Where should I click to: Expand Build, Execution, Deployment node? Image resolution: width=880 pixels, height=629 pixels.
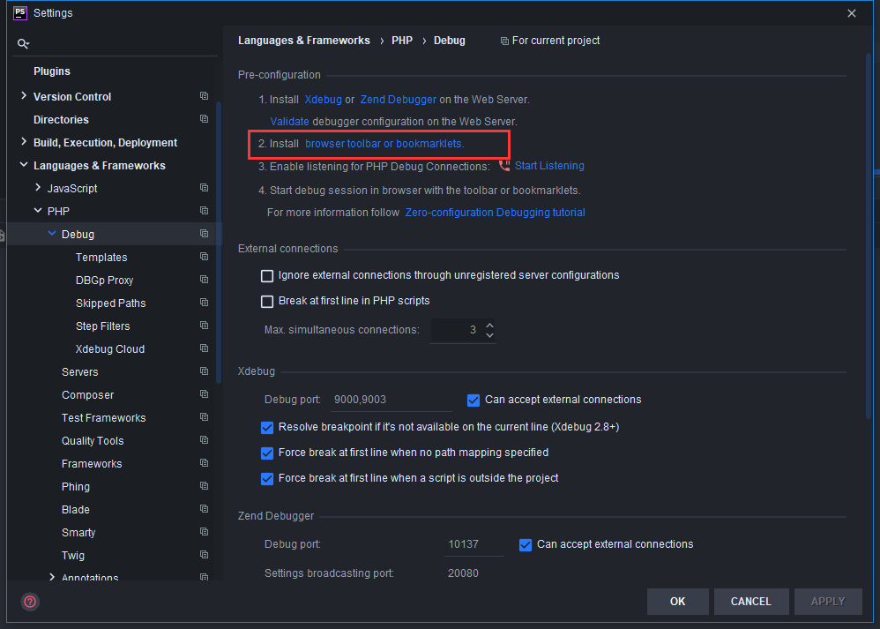click(x=24, y=142)
